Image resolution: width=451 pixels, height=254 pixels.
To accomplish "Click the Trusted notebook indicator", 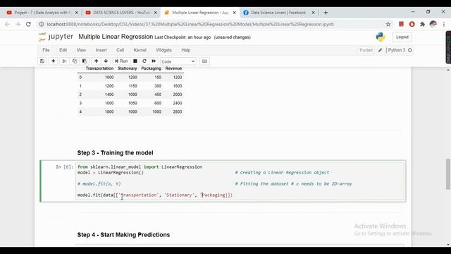I will point(366,50).
